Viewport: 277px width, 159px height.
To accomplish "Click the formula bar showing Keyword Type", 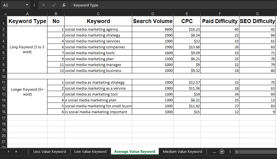I will click(168, 5).
